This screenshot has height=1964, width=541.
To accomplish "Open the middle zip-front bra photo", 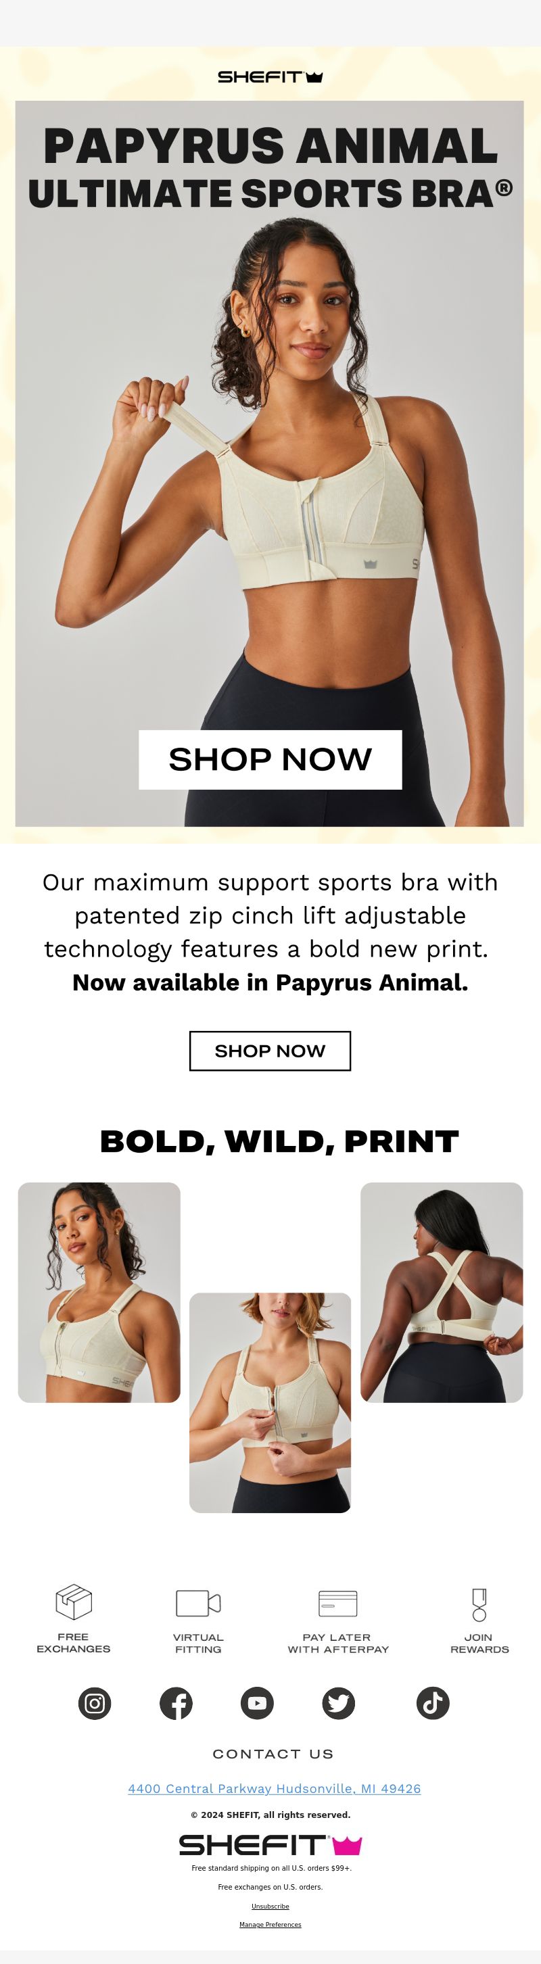I will (x=270, y=1403).
